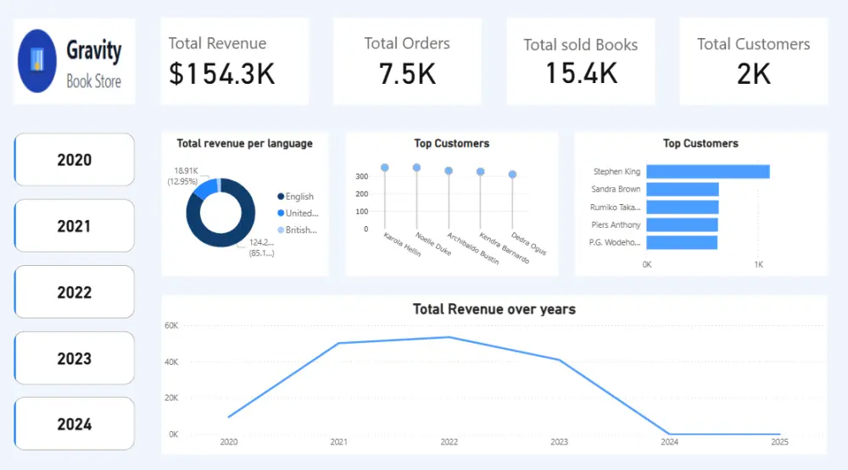
Task: Select the 2024 year slicer
Action: tap(74, 424)
